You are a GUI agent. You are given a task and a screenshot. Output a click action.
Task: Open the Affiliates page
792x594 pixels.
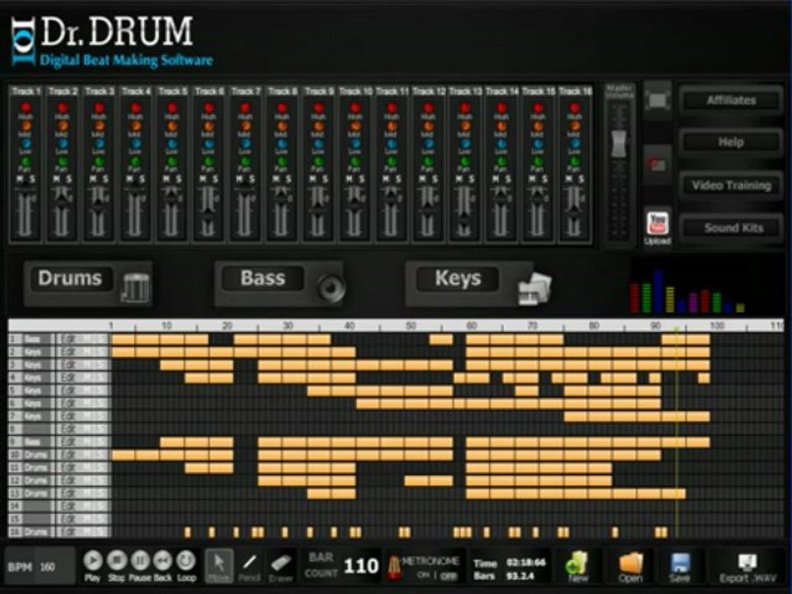(731, 101)
